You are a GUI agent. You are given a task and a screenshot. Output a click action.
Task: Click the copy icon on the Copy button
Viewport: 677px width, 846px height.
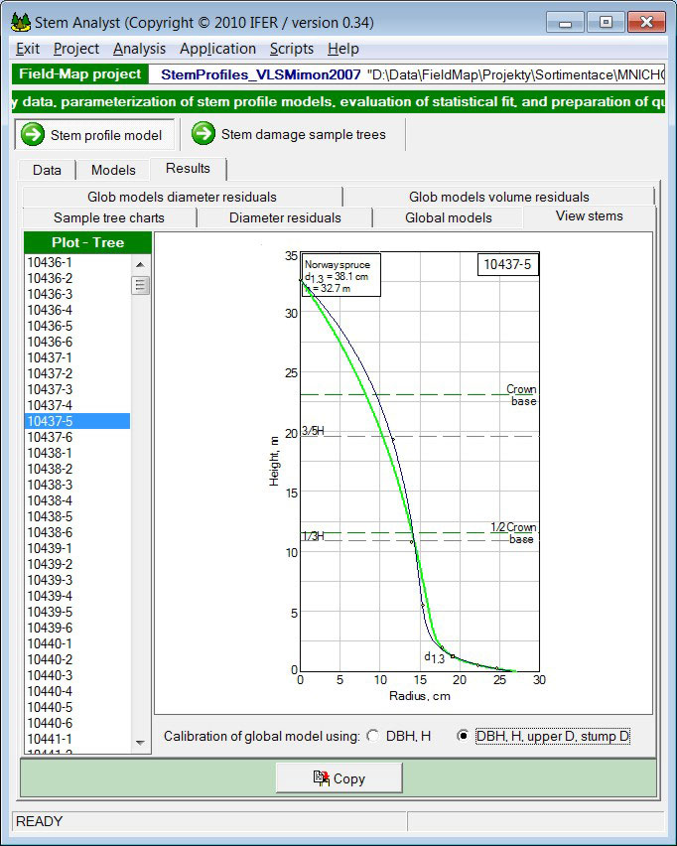click(x=320, y=778)
